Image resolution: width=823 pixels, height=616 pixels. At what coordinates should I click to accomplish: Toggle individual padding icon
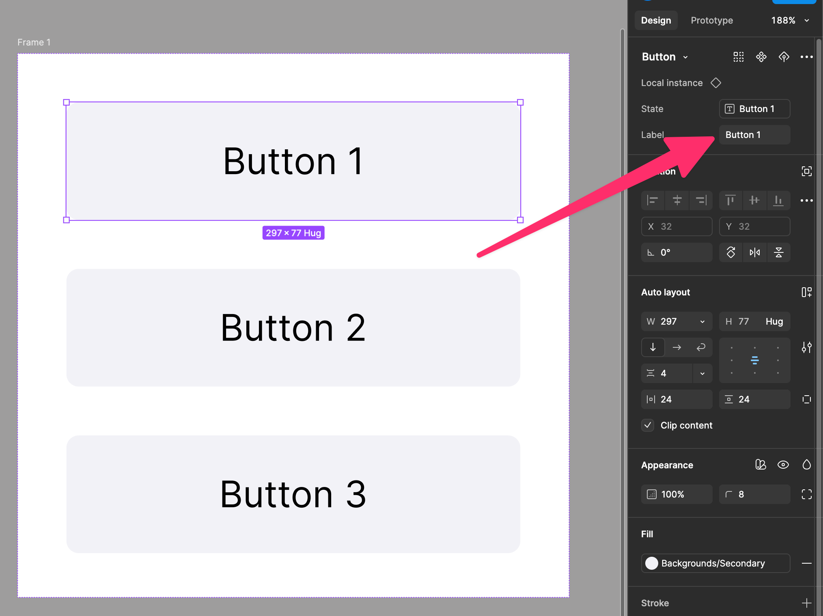click(x=806, y=399)
